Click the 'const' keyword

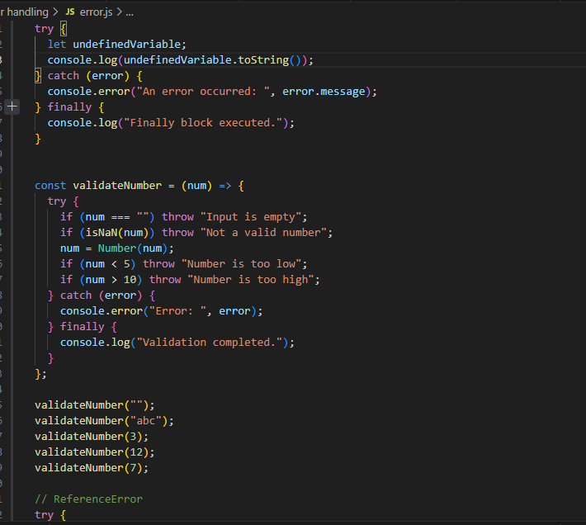click(50, 186)
